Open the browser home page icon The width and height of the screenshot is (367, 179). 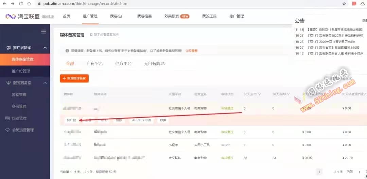tap(29, 4)
